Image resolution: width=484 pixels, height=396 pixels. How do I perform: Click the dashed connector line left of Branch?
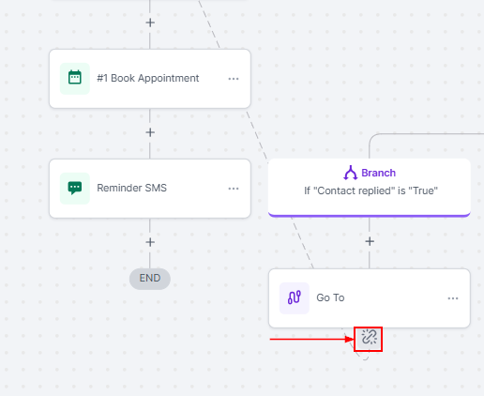tap(256, 134)
